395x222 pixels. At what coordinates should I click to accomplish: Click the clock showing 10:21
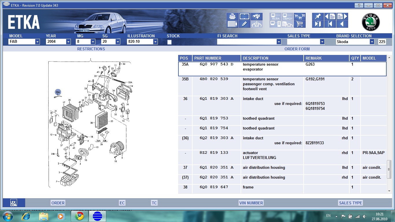379,214
